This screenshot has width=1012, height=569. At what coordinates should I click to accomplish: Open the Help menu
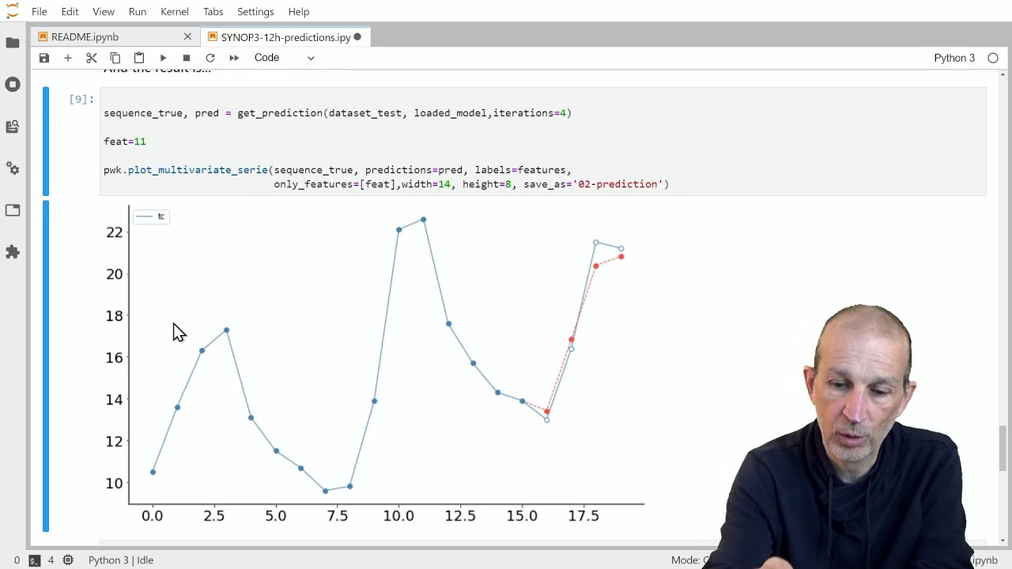click(x=299, y=11)
